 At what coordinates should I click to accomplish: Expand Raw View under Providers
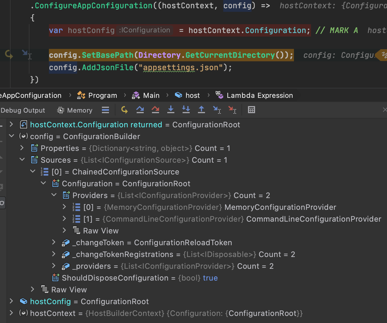64,230
